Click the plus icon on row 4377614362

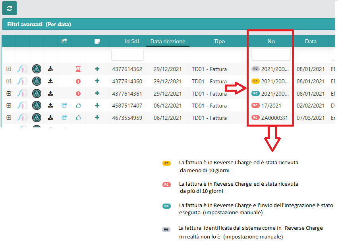[x=97, y=69]
